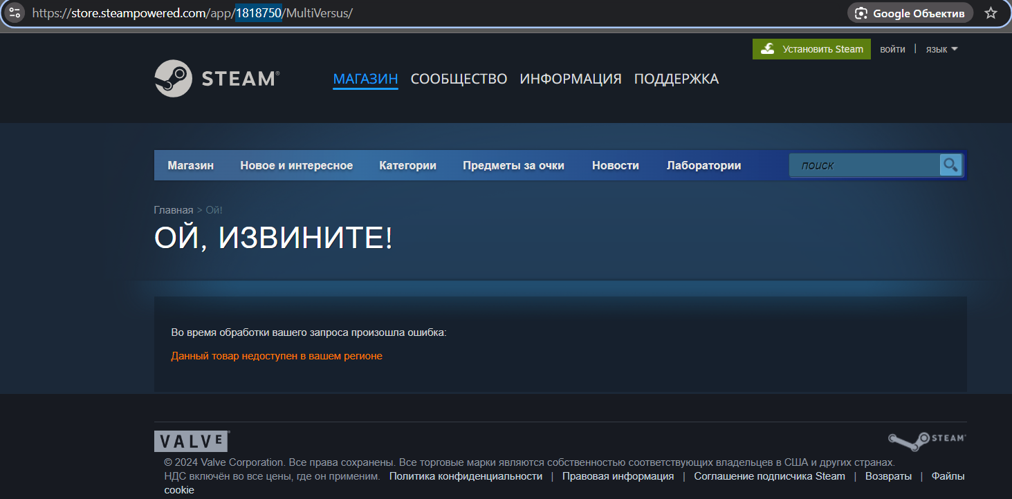This screenshot has height=499, width=1012.
Task: Select Новое и интересное tab
Action: [x=296, y=165]
